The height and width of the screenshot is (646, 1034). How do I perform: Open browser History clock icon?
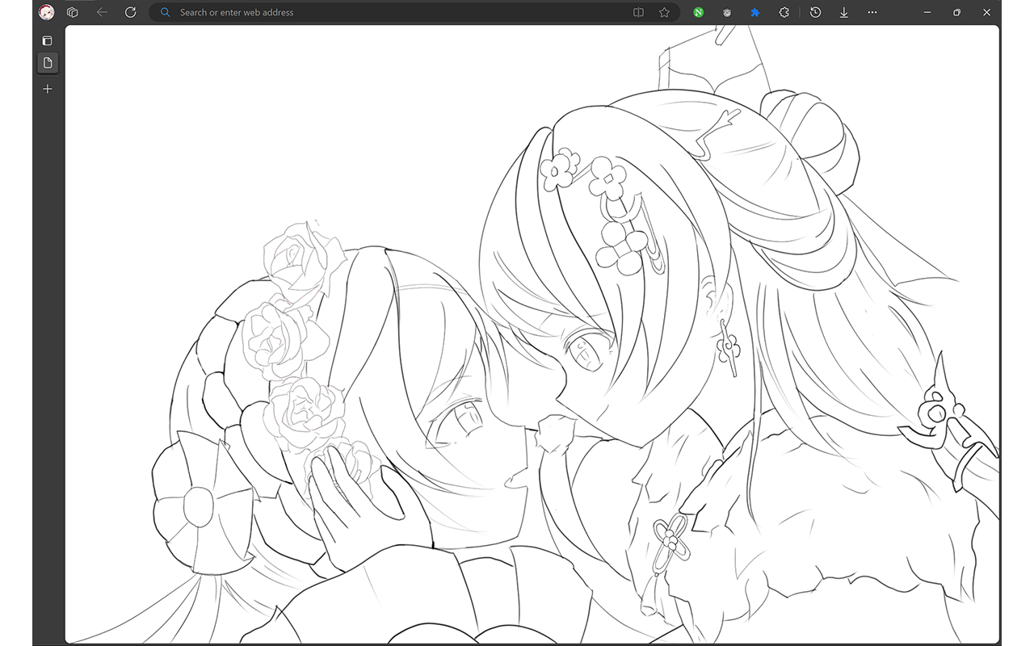click(x=816, y=12)
